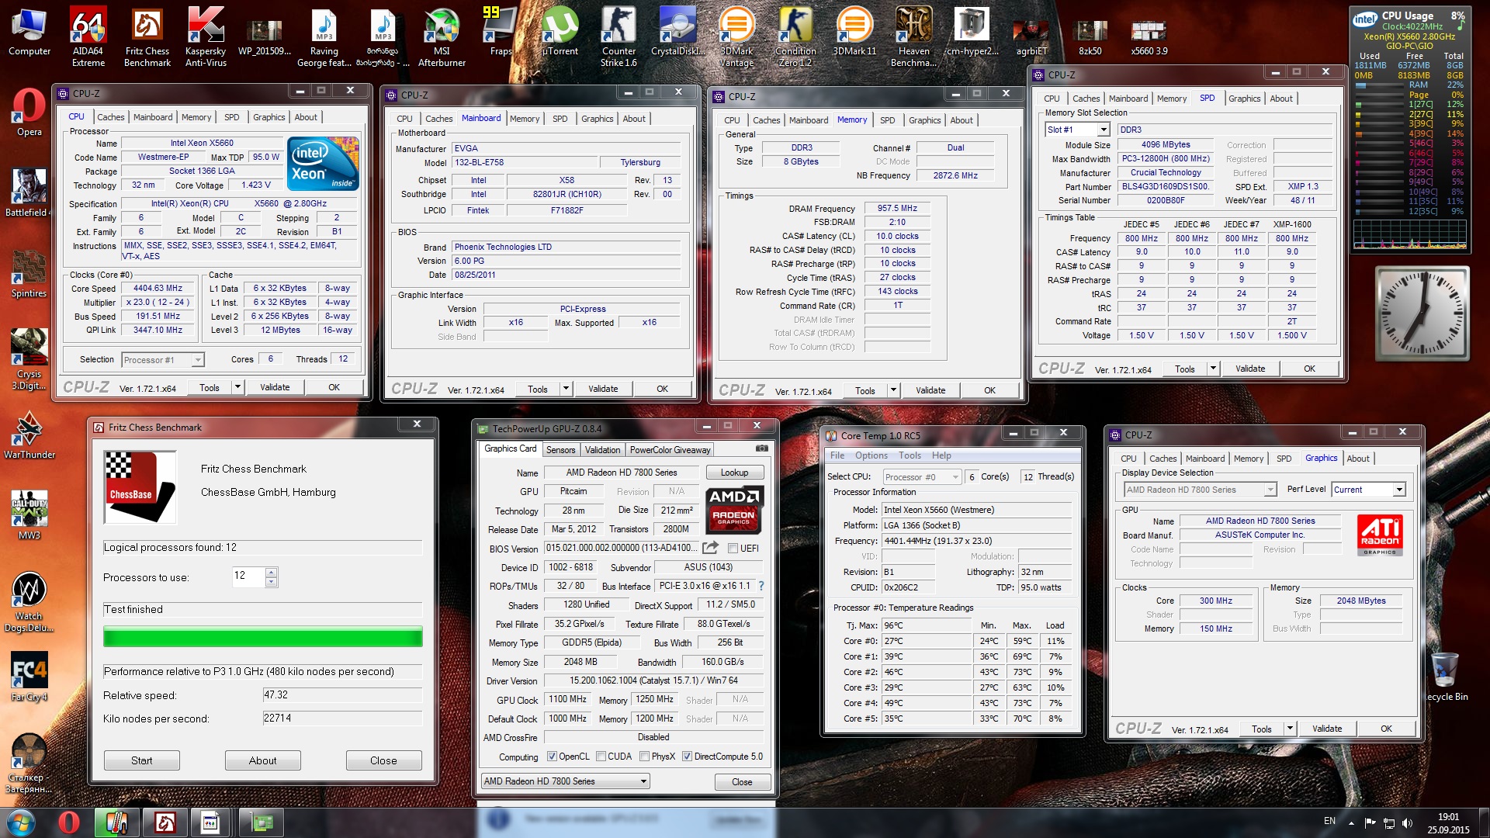Image resolution: width=1490 pixels, height=838 pixels.
Task: Open the Perf Level Current dropdown
Action: coord(1398,490)
